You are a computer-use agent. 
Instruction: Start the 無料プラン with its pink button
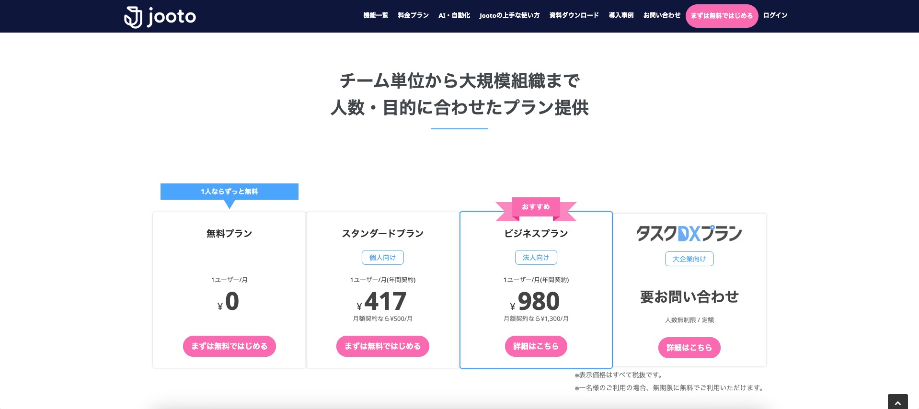coord(230,346)
